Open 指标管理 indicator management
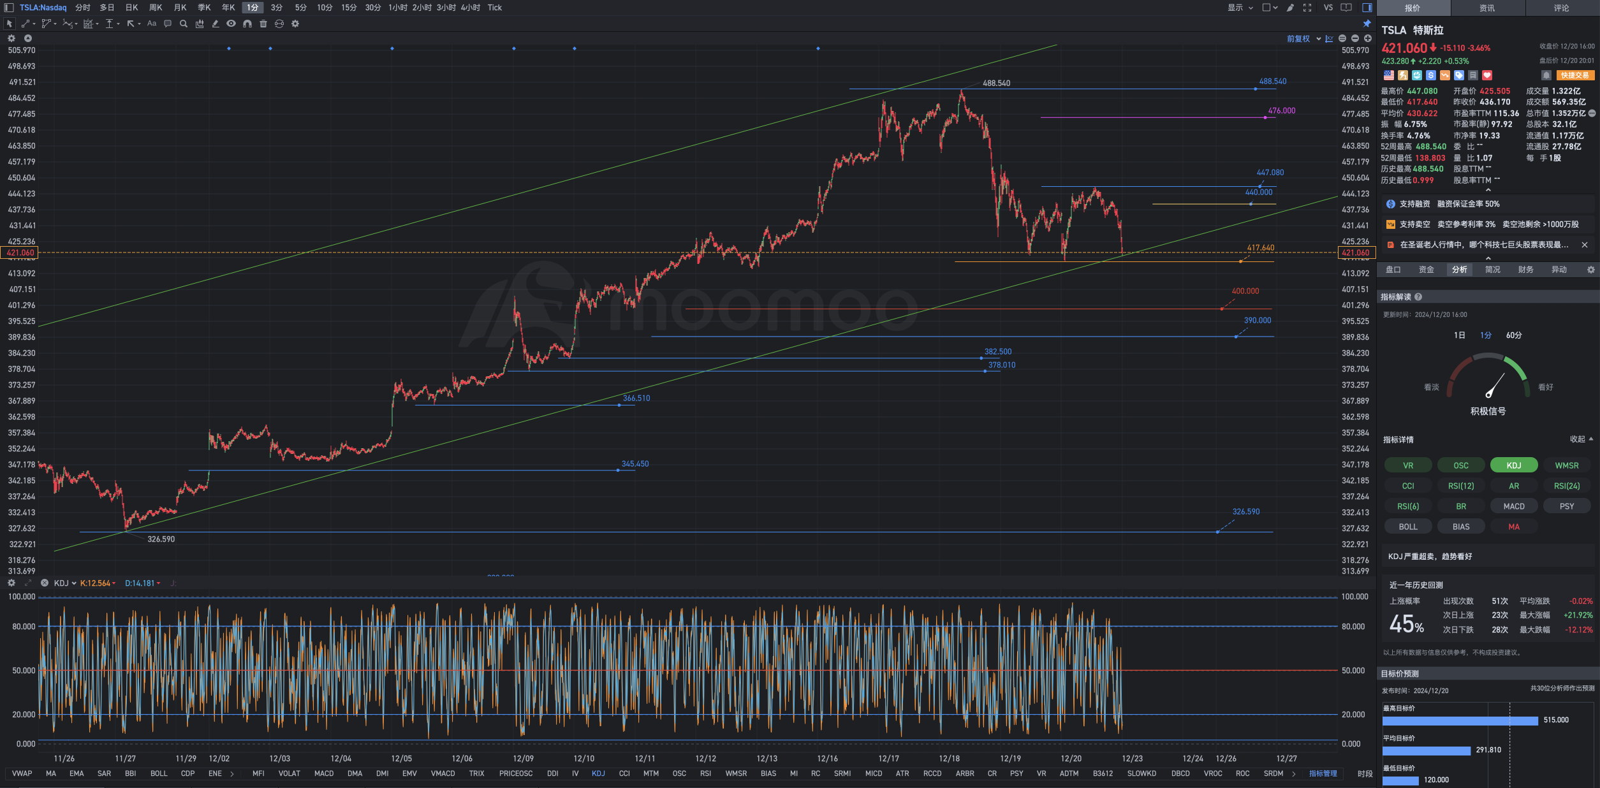This screenshot has height=788, width=1600. (1323, 774)
